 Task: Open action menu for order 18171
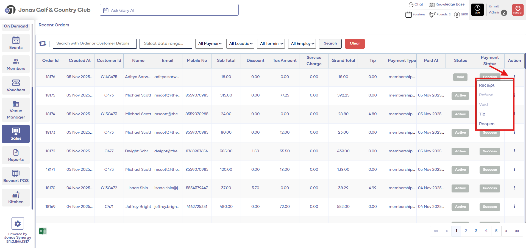coord(514,169)
